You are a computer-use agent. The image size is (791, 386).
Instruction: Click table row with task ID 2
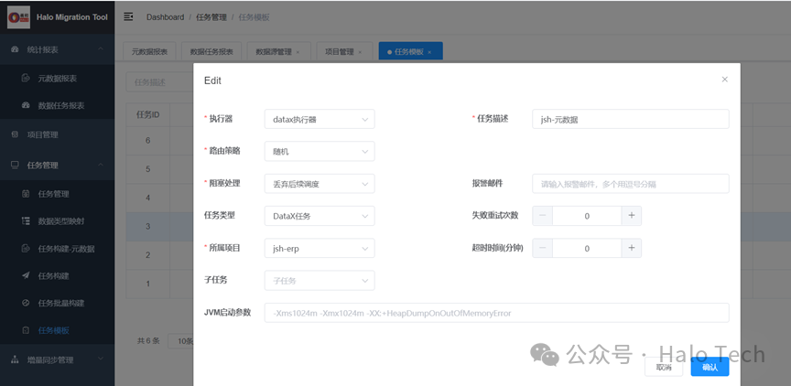147,255
